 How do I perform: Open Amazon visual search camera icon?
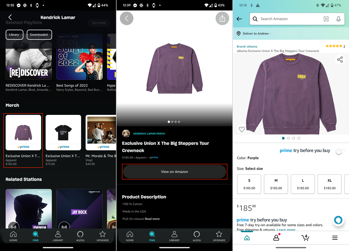tap(326, 19)
